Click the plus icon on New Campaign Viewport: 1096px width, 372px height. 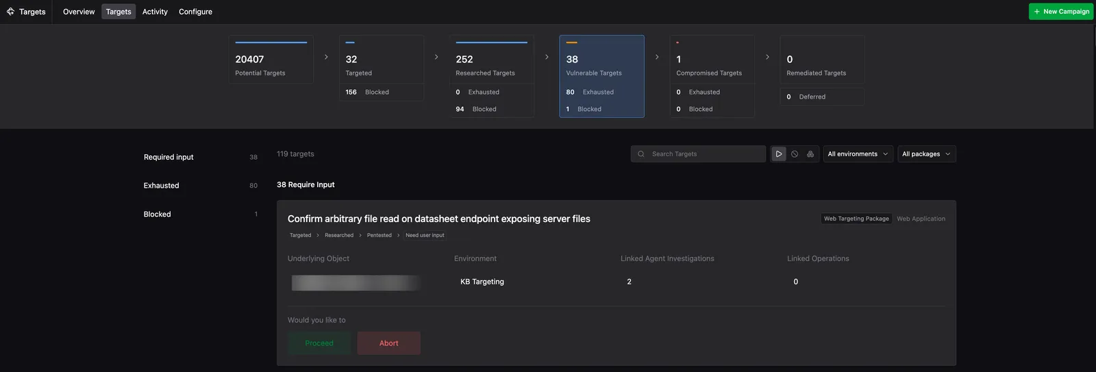coord(1037,12)
